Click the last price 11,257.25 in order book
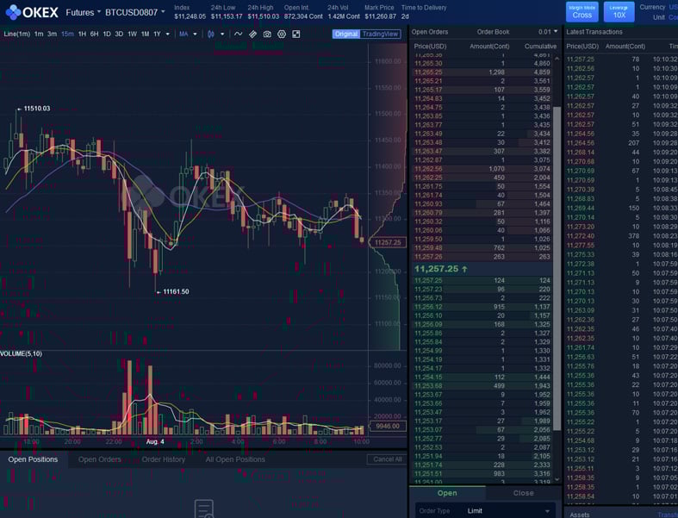 point(440,269)
